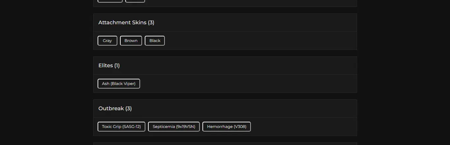Screen dimensions: 450x145
Task: Click the partially visible panel at bottom edge
Action: [225, 144]
